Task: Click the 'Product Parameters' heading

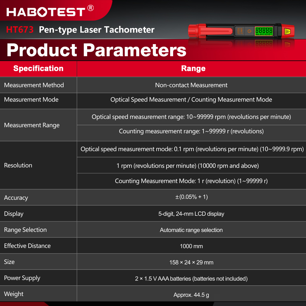Action: pyautogui.click(x=96, y=50)
